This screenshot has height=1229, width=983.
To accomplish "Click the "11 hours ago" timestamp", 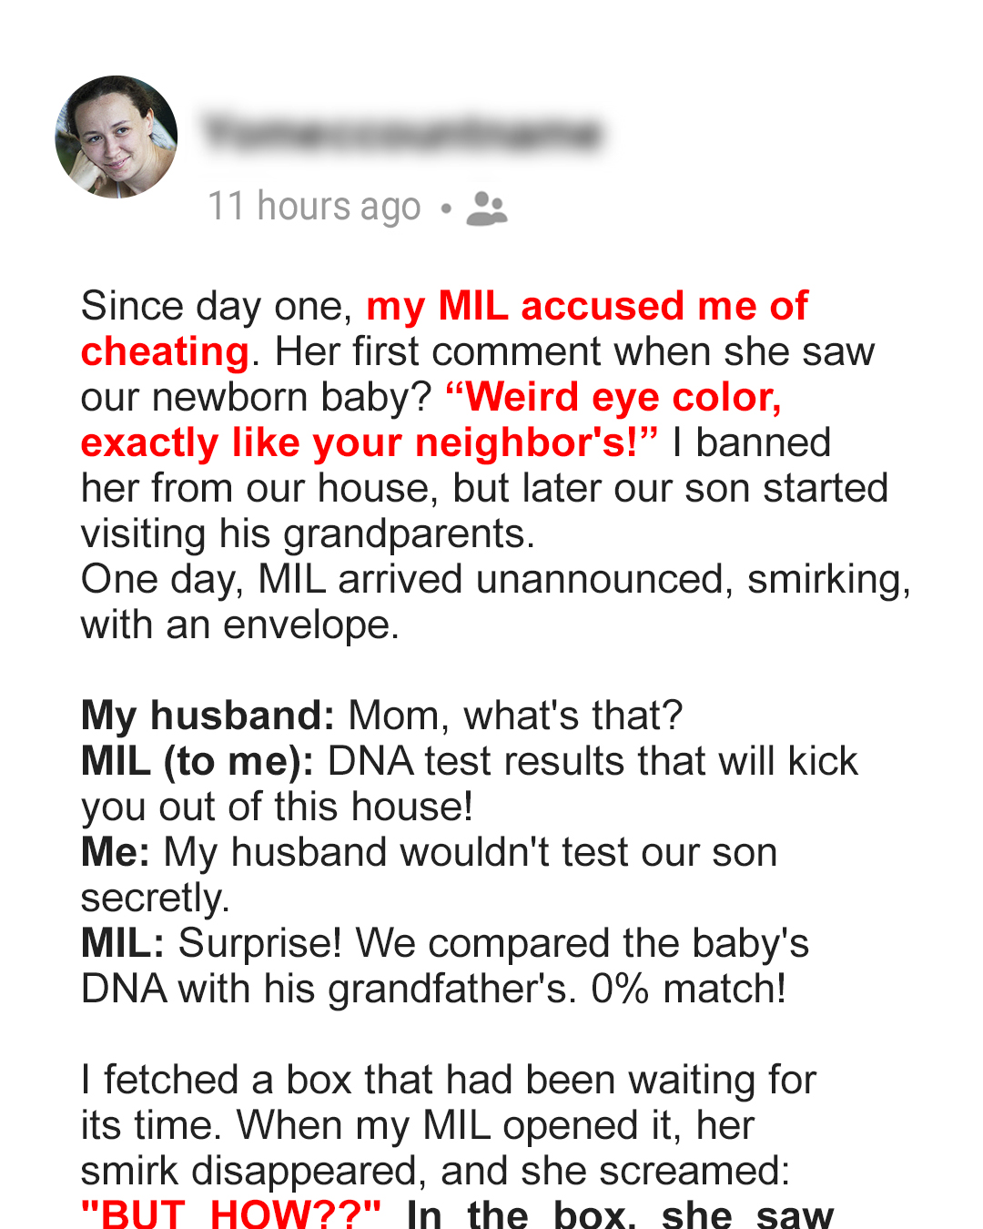I will tap(314, 207).
